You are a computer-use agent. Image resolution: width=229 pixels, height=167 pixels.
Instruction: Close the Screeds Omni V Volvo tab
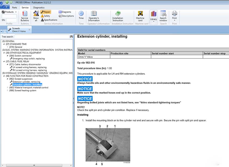tap(29, 30)
